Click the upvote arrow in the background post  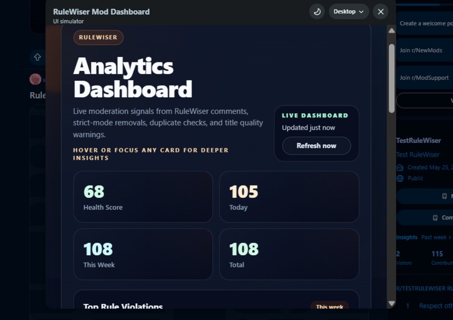click(x=37, y=57)
